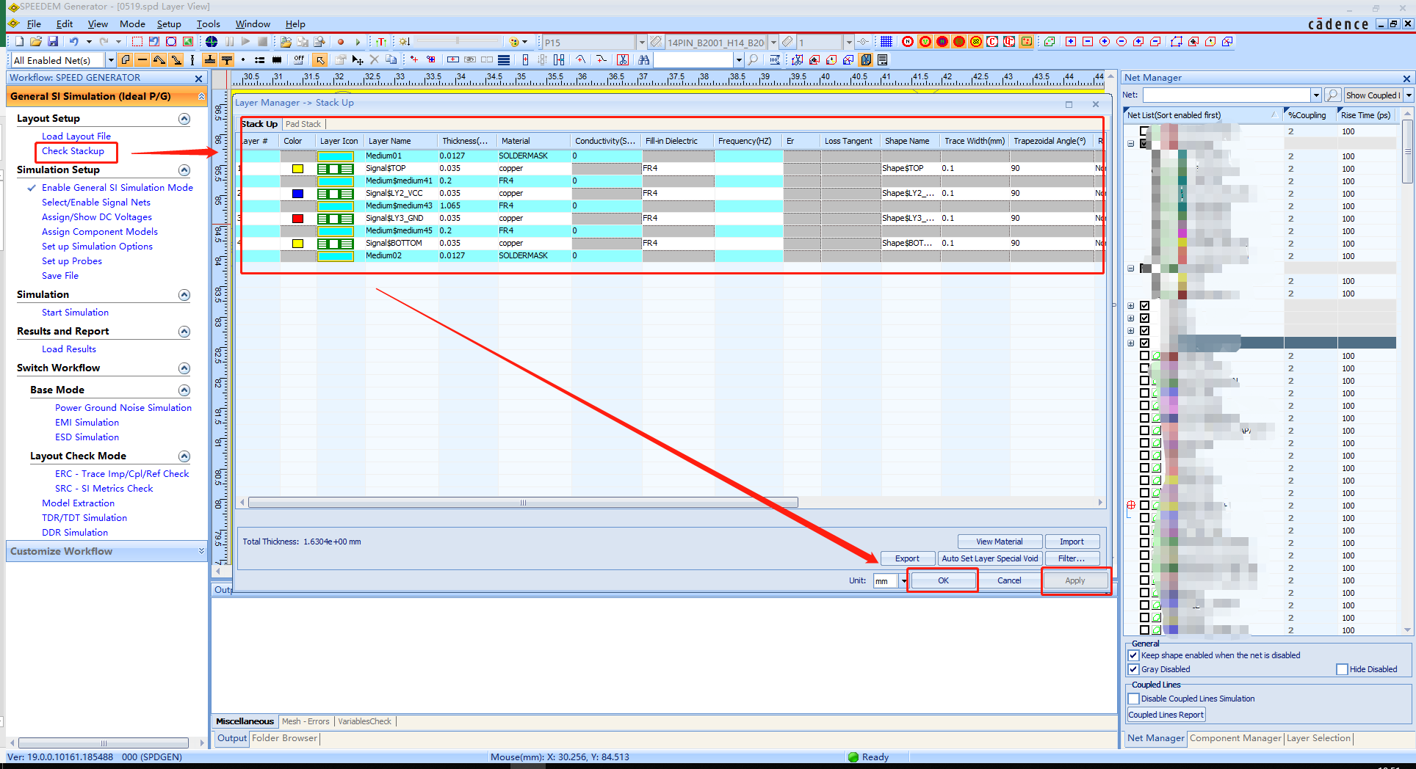Start simulation with the gray play icon
Viewport: 1416px width, 769px height.
(246, 42)
